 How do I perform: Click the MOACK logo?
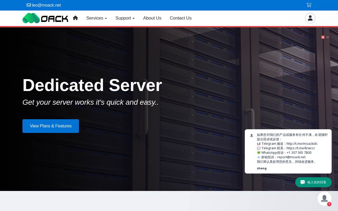pos(45,18)
